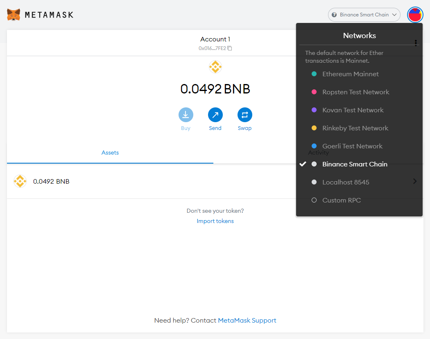Click the question mark icon in network selector
430x339 pixels.
334,15
